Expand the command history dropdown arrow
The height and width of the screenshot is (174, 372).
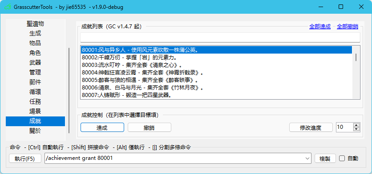tap(307, 159)
